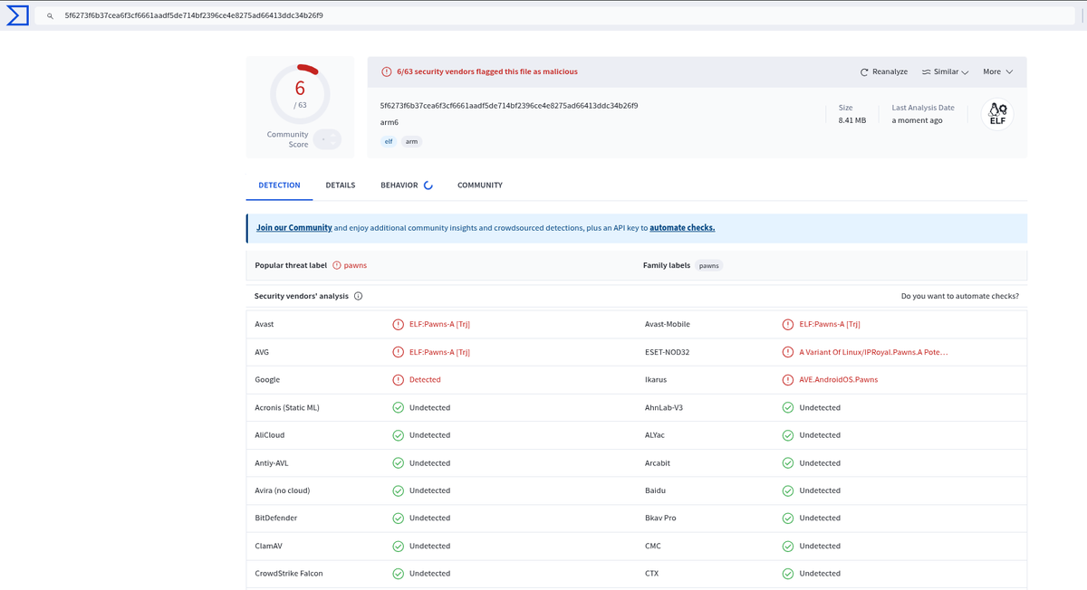Screen dimensions: 1087x590
Task: Click the malicious alert icon in banner
Action: tap(387, 71)
